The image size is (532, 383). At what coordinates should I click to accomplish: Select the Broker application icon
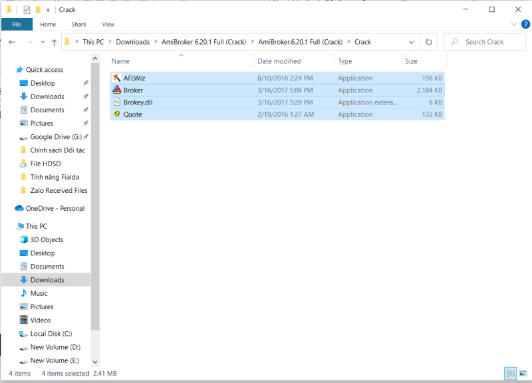(x=116, y=90)
